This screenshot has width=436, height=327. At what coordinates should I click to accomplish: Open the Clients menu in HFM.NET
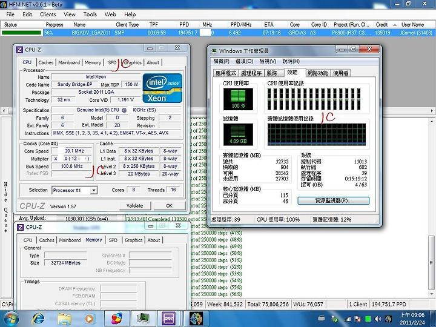[48, 14]
